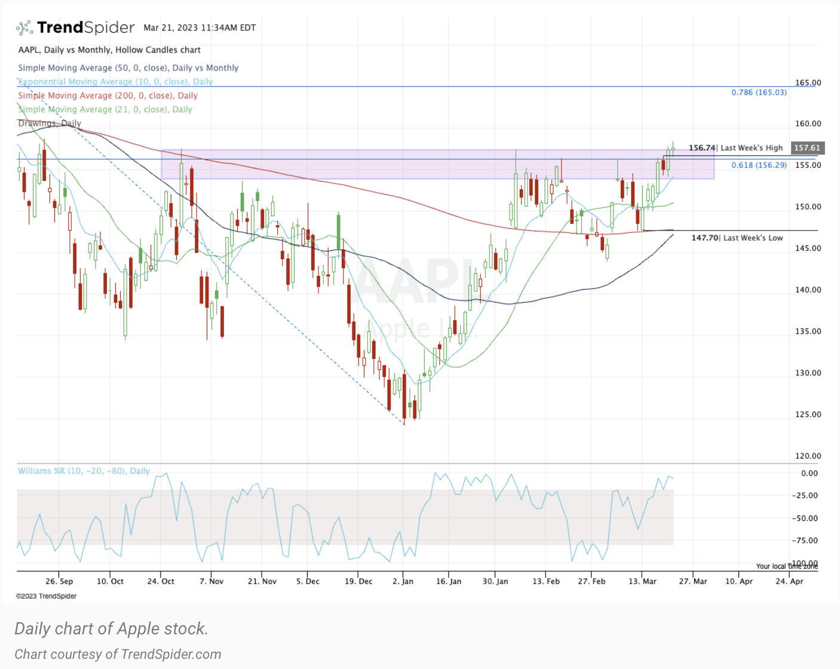Screen dimensions: 840x669
Task: Click the Daily chart of Apple stock caption
Action: (x=111, y=629)
